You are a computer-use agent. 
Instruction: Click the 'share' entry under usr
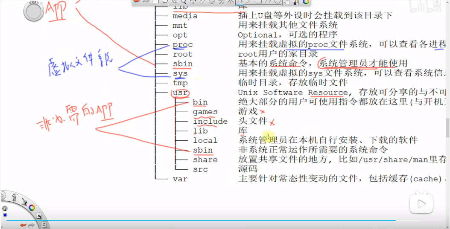205,159
